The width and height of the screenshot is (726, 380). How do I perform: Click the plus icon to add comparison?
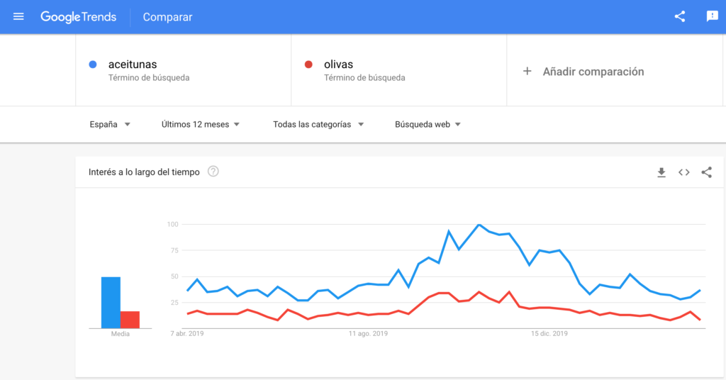[x=527, y=71]
